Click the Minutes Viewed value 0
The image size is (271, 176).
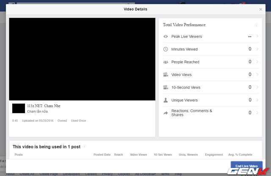point(250,49)
